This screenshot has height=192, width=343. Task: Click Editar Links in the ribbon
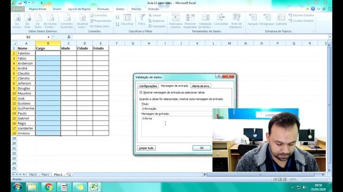pos(100,26)
